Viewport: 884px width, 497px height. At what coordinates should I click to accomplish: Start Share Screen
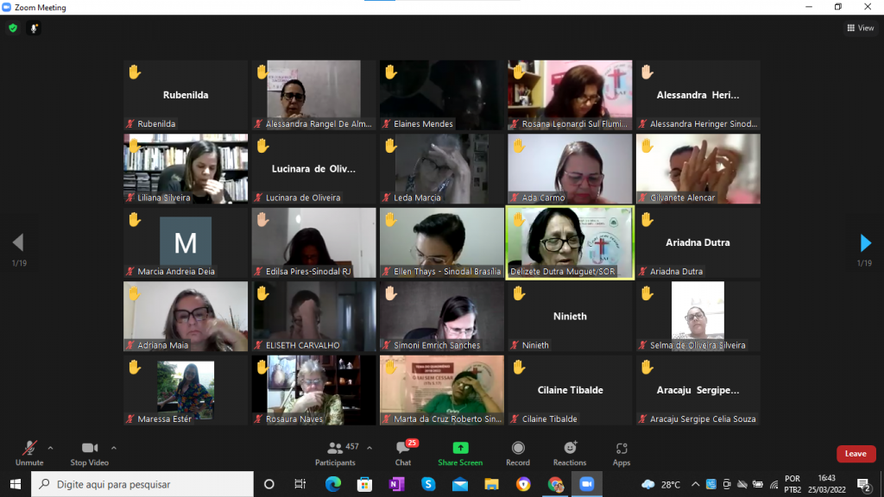[460, 452]
